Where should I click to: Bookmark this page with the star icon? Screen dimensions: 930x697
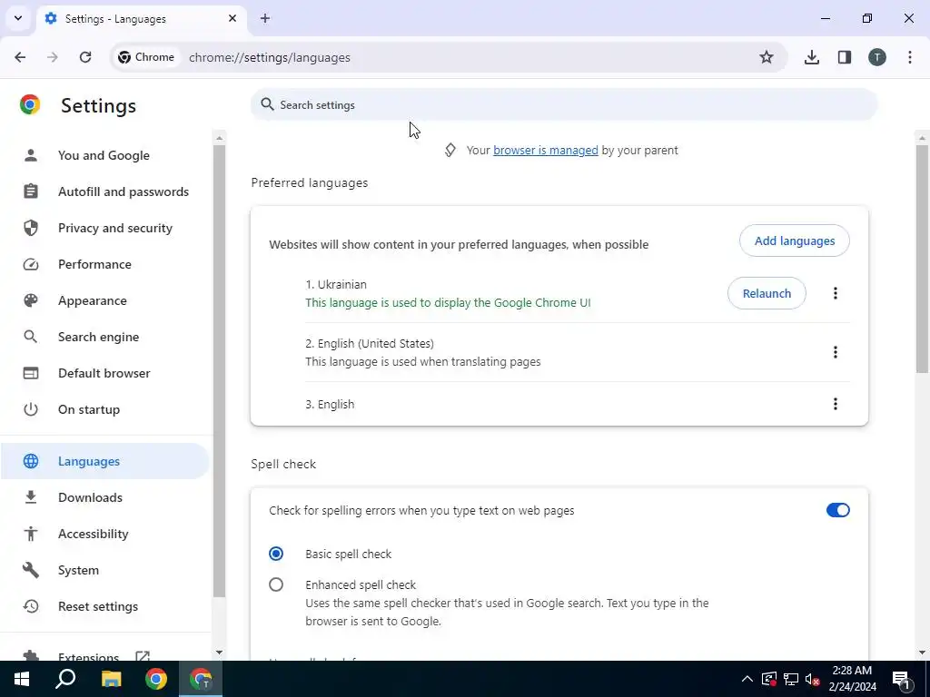(767, 57)
